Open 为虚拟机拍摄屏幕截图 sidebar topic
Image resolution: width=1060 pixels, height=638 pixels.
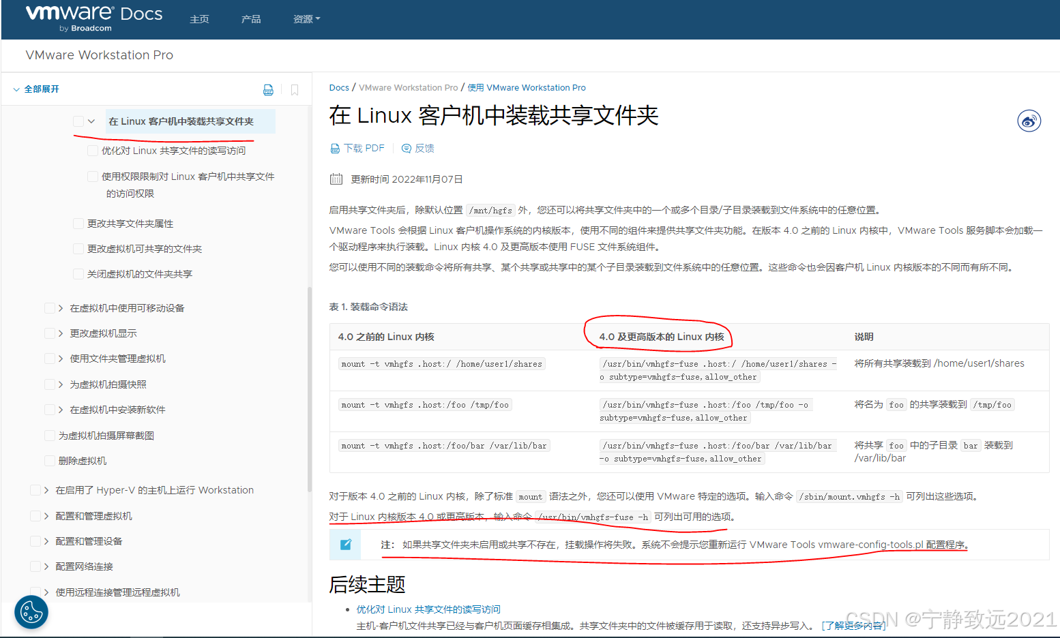[x=106, y=436]
